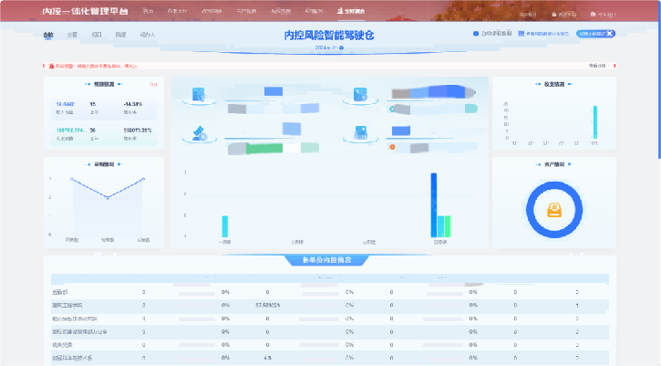This screenshot has width=661, height=366.
Task: Click the middle point on the 采购情况 line chart
Action: point(108,197)
